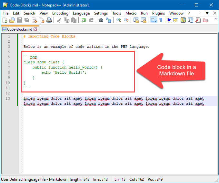Click the Copy toolbar icon

pos(66,20)
